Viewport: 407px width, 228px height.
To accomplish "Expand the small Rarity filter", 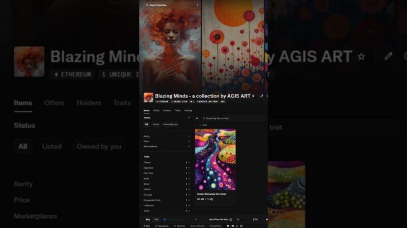I will point(166,136).
